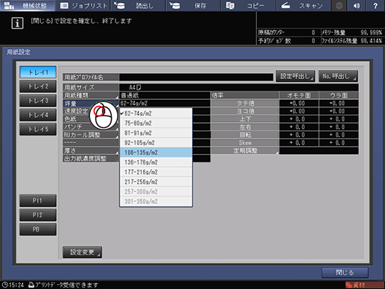Image resolution: width=385 pixels, height=289 pixels.
Task: Click the メモリー残量 99.999% readout
Action: coord(351,32)
